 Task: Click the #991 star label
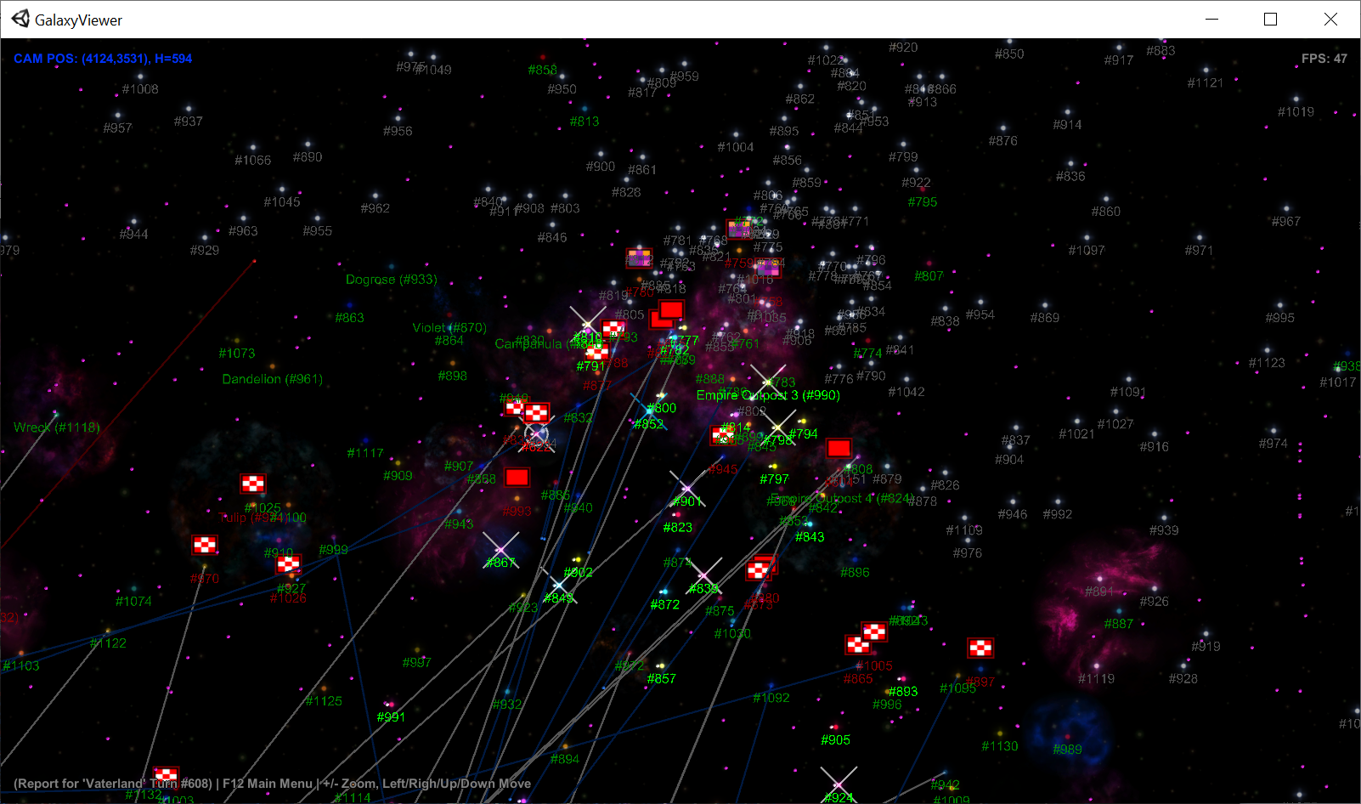[392, 716]
